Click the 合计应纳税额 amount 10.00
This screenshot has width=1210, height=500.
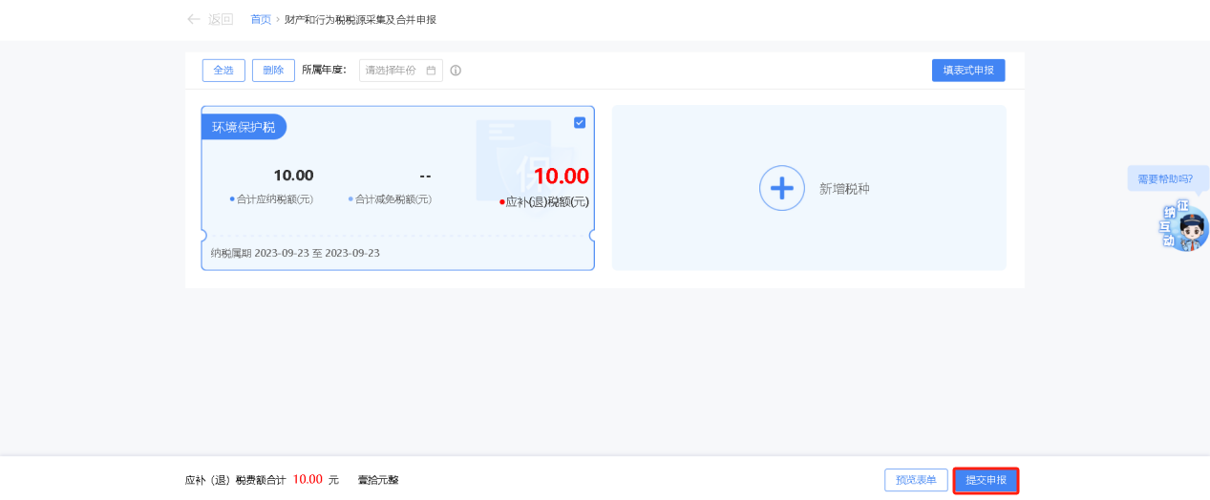coord(293,176)
